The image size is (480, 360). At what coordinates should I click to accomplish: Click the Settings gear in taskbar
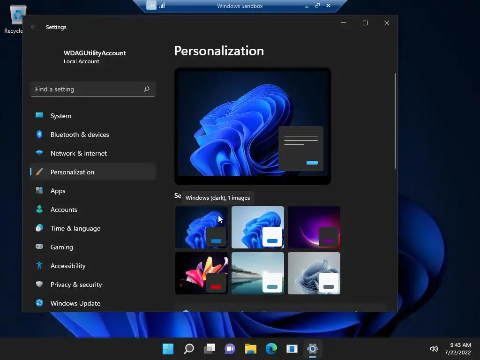click(313, 349)
